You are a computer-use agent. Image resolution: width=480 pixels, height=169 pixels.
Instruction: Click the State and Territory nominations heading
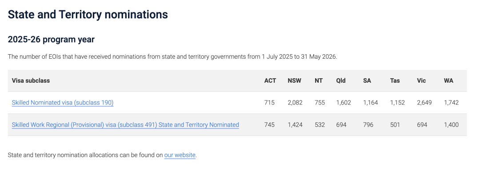88,14
